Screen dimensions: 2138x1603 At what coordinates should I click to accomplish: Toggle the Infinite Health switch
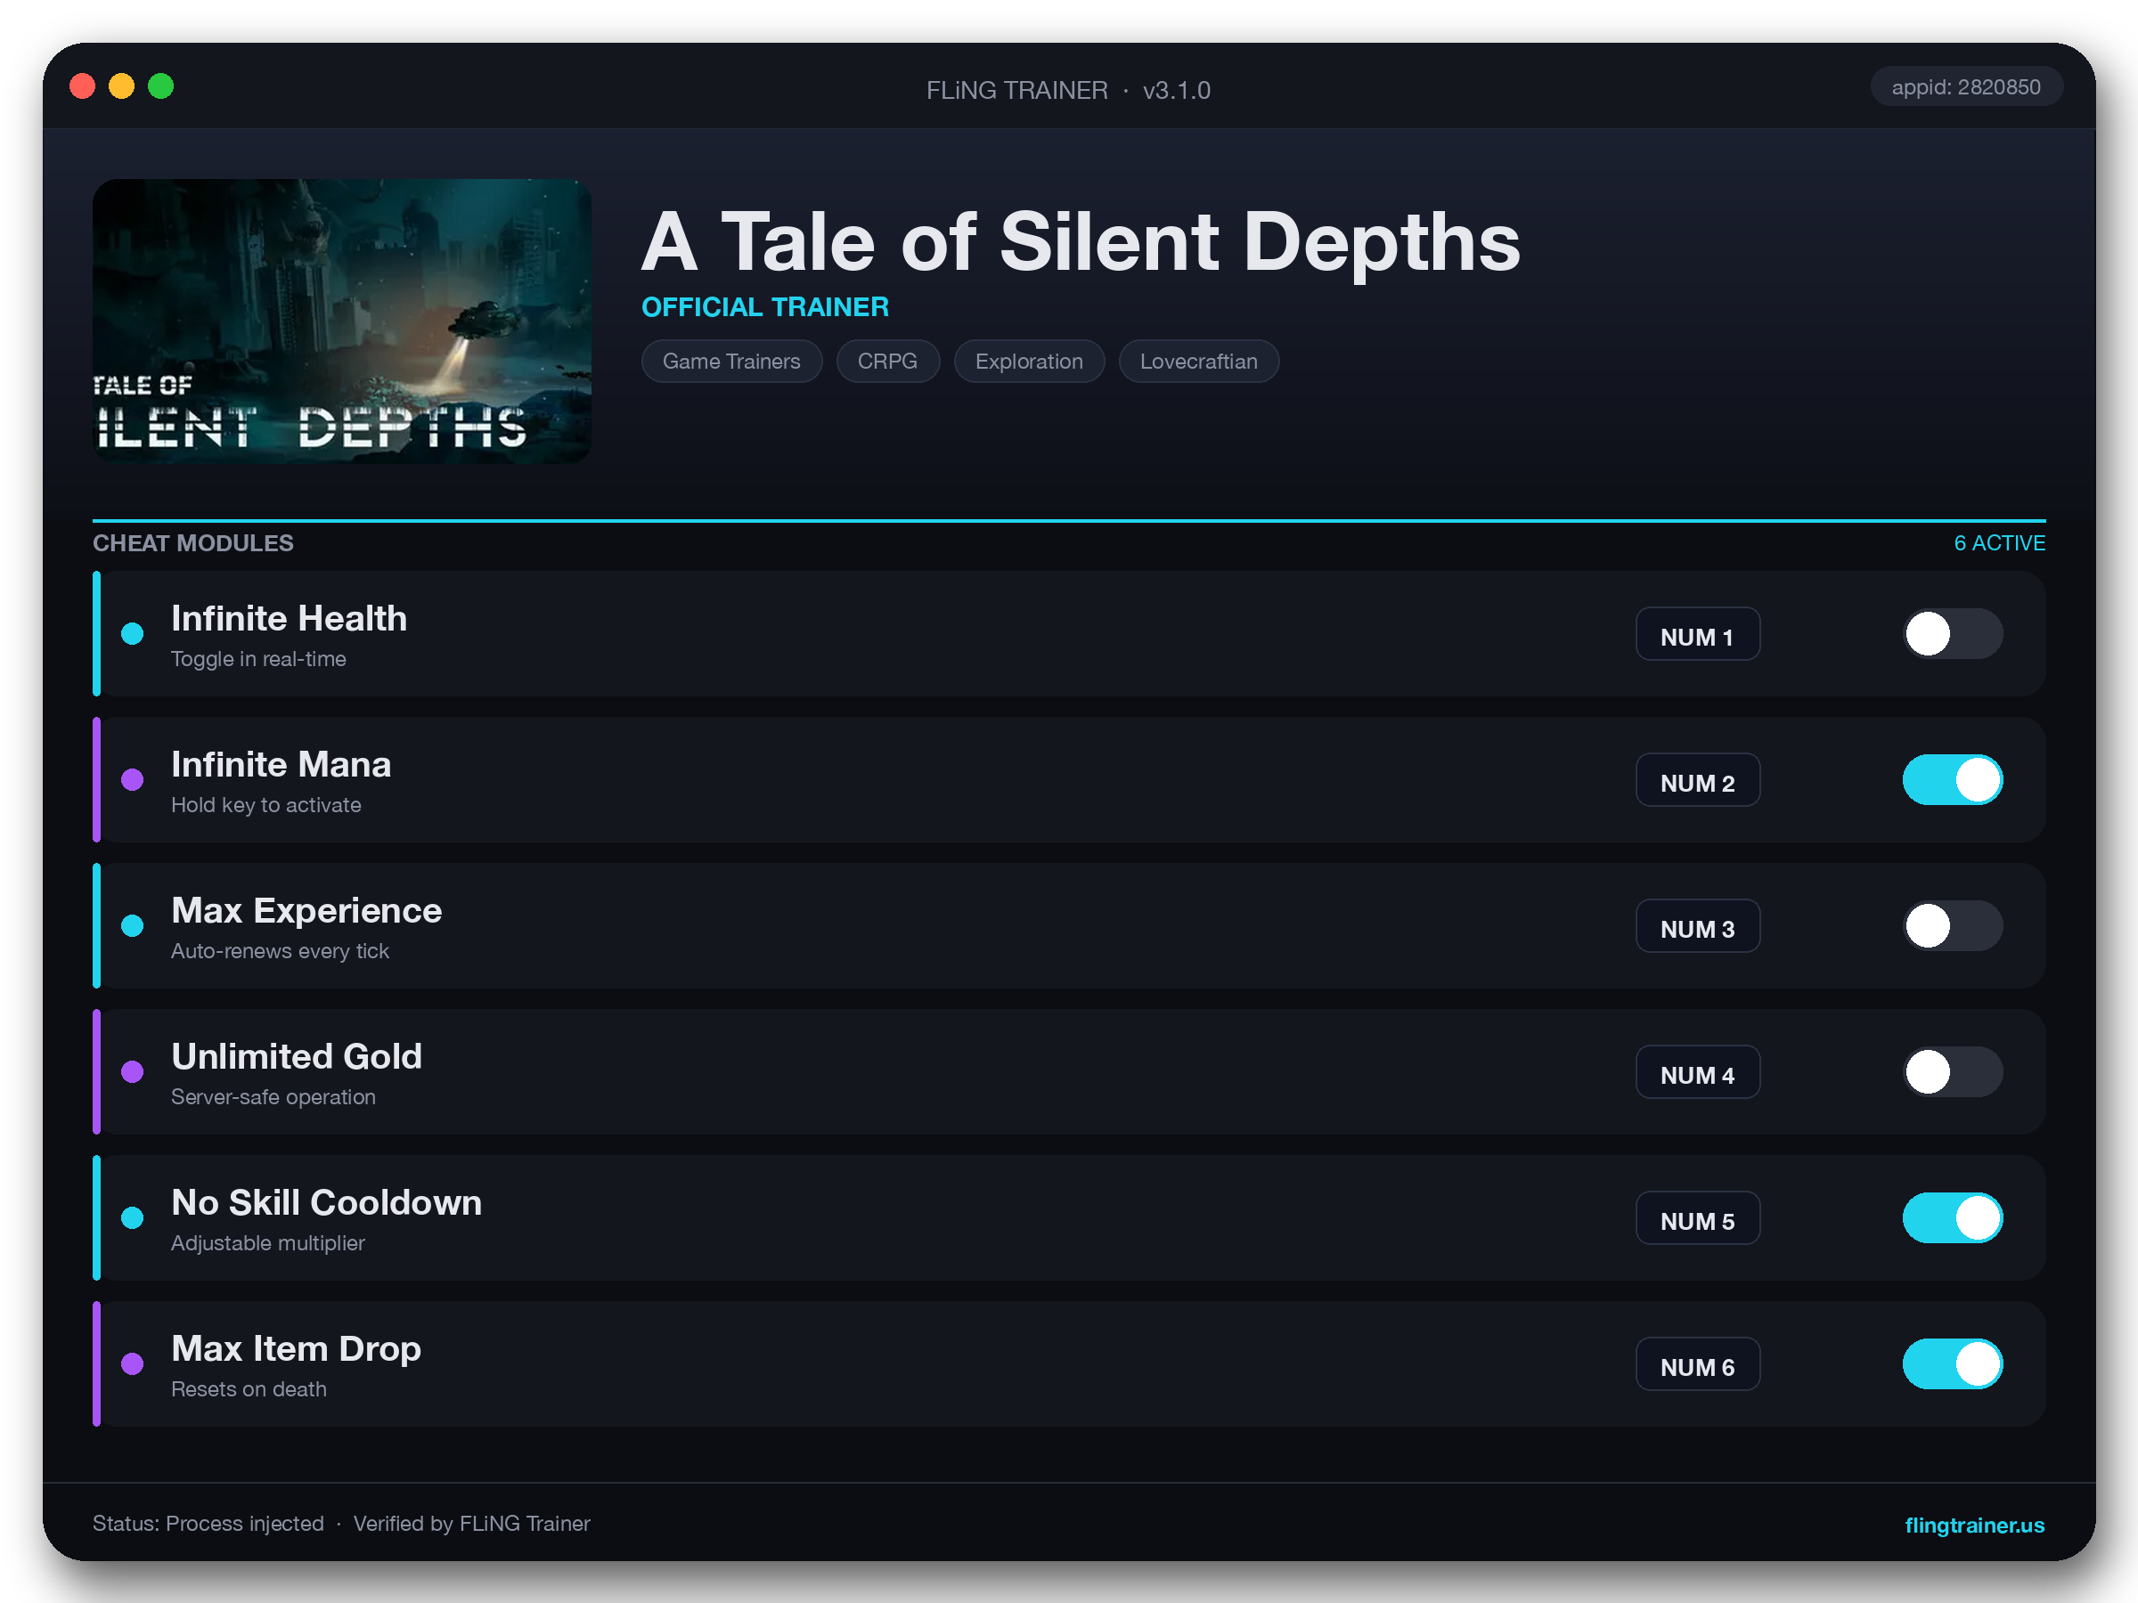(x=1953, y=634)
